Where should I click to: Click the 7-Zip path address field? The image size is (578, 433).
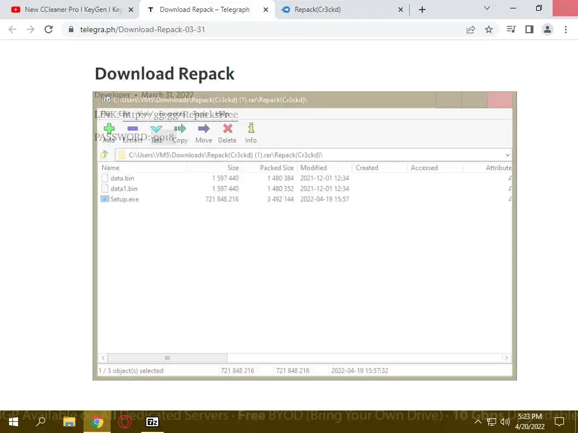pyautogui.click(x=313, y=155)
